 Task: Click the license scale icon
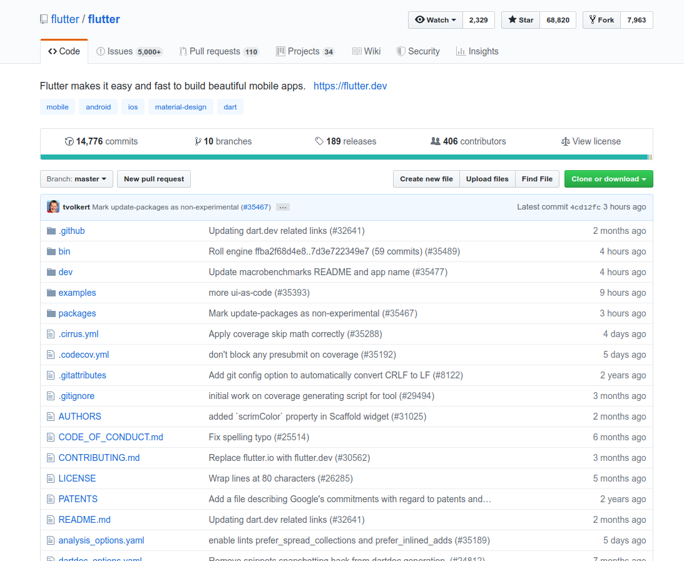pyautogui.click(x=565, y=141)
